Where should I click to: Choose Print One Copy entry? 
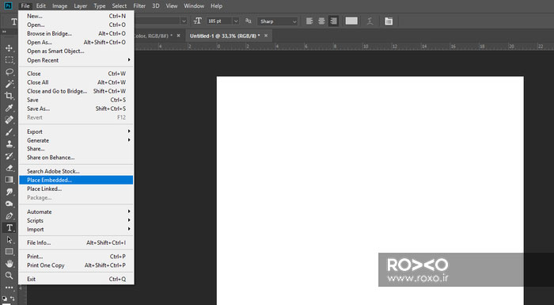(x=76, y=265)
